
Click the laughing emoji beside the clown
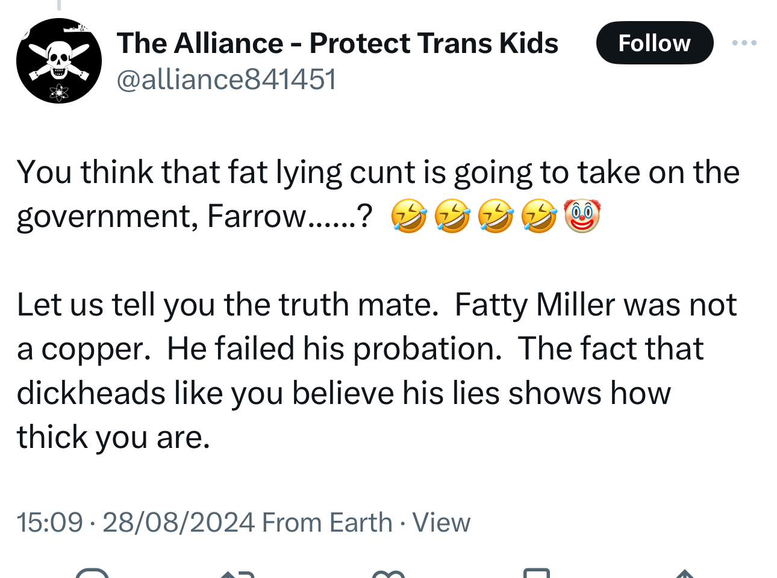538,217
